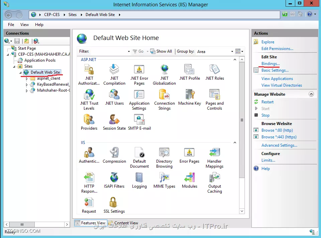Image resolution: width=321 pixels, height=238 pixels.
Task: Open Advanced Settings... link
Action: [x=279, y=145]
